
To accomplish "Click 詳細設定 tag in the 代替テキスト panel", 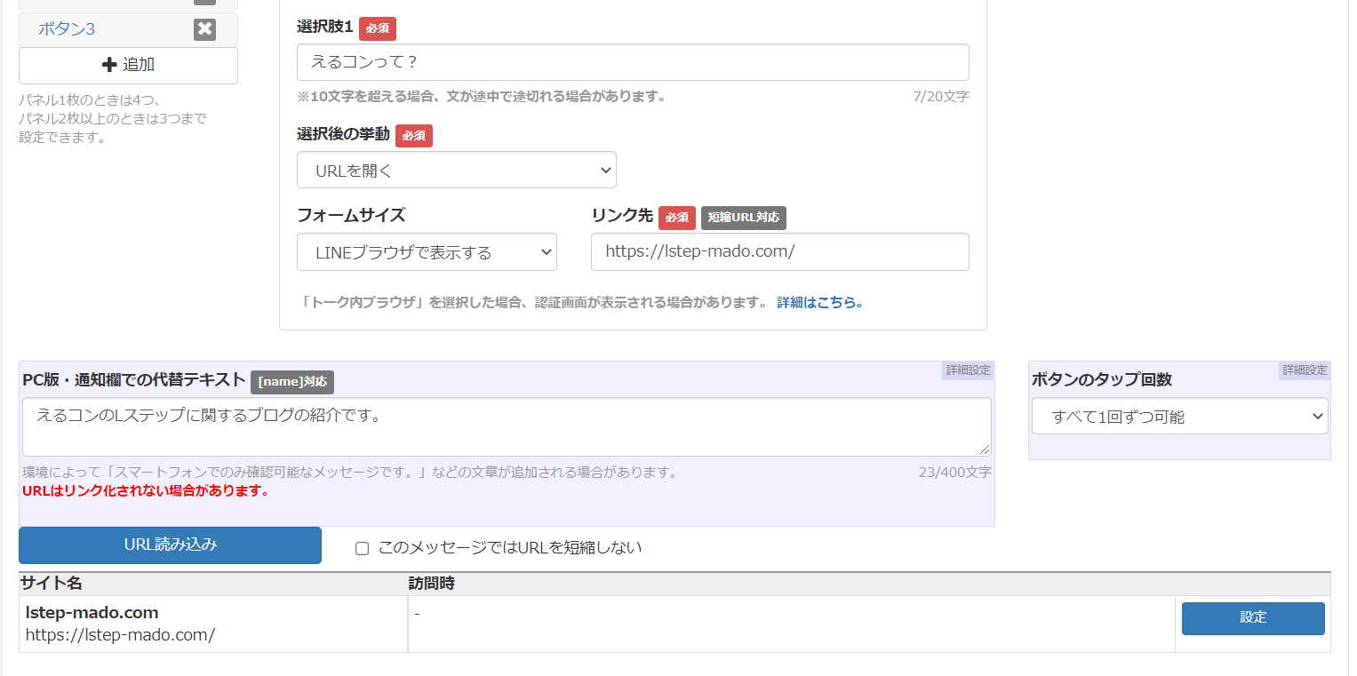I will (968, 370).
